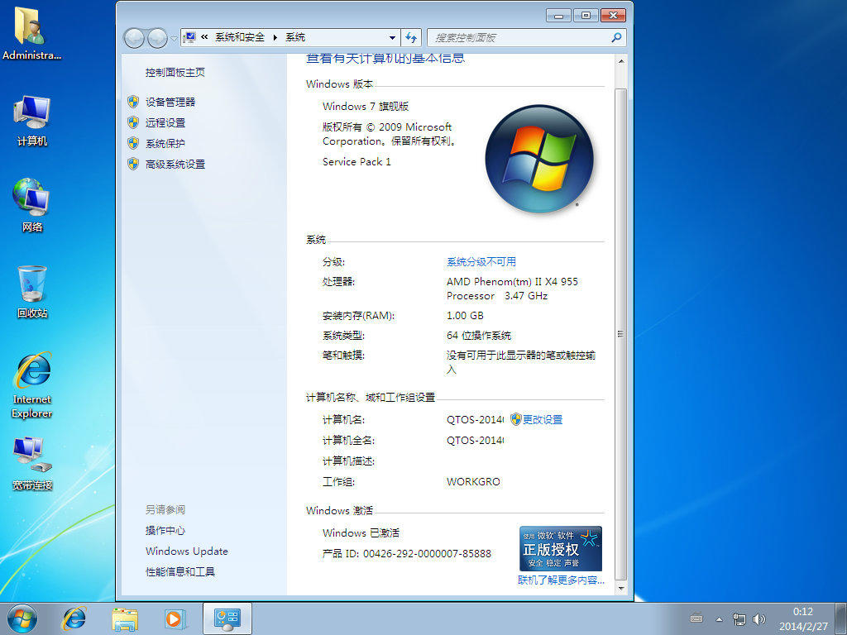Click the keyboard tray icon
This screenshot has width=847, height=635.
[696, 618]
